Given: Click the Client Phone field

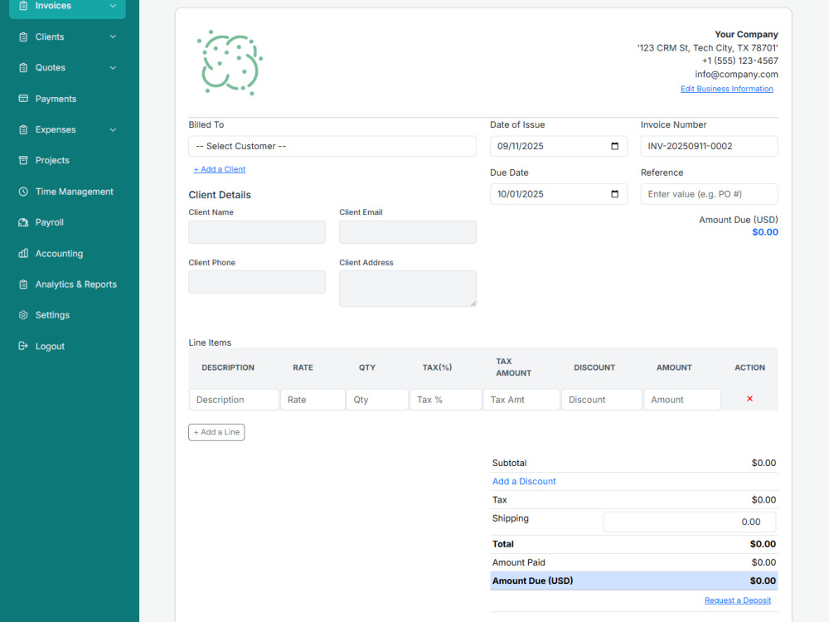Looking at the screenshot, I should coord(257,282).
